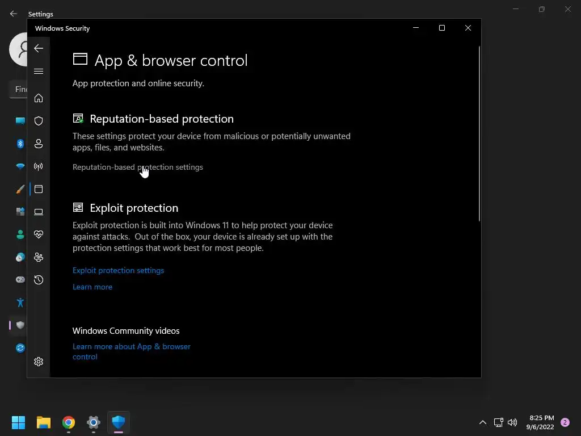Open System monitor icon in Settings sidebar
Viewport: 581px width, 436px height.
click(20, 121)
